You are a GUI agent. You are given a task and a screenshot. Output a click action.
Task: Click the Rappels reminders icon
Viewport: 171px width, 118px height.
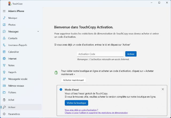4,72
